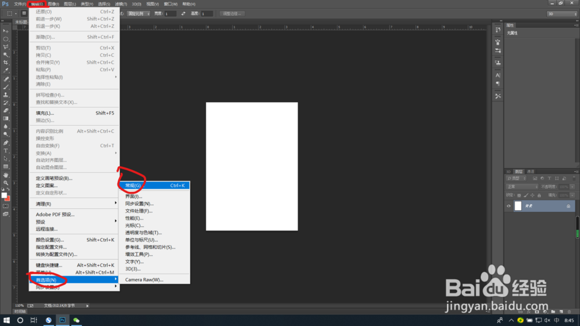Select the Healing Brush tool
Image resolution: width=580 pixels, height=326 pixels.
click(6, 79)
